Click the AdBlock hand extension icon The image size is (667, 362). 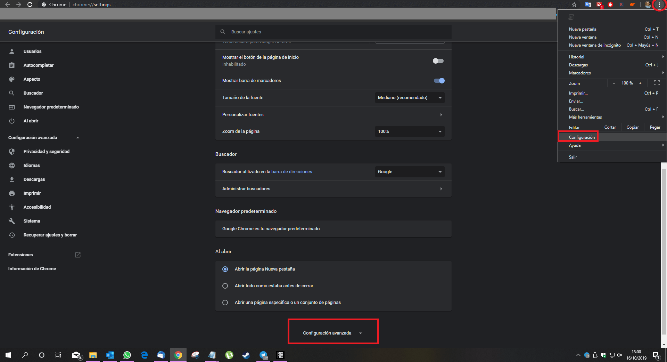tap(610, 5)
